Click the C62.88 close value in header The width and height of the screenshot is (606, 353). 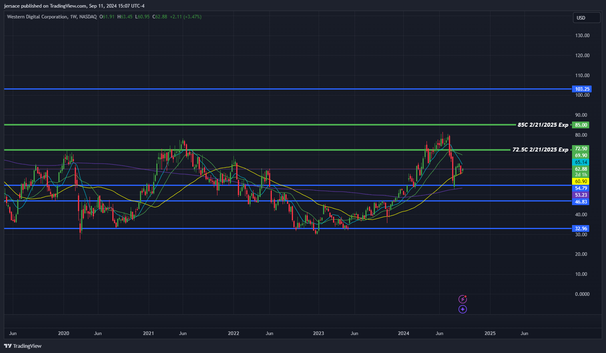point(160,17)
